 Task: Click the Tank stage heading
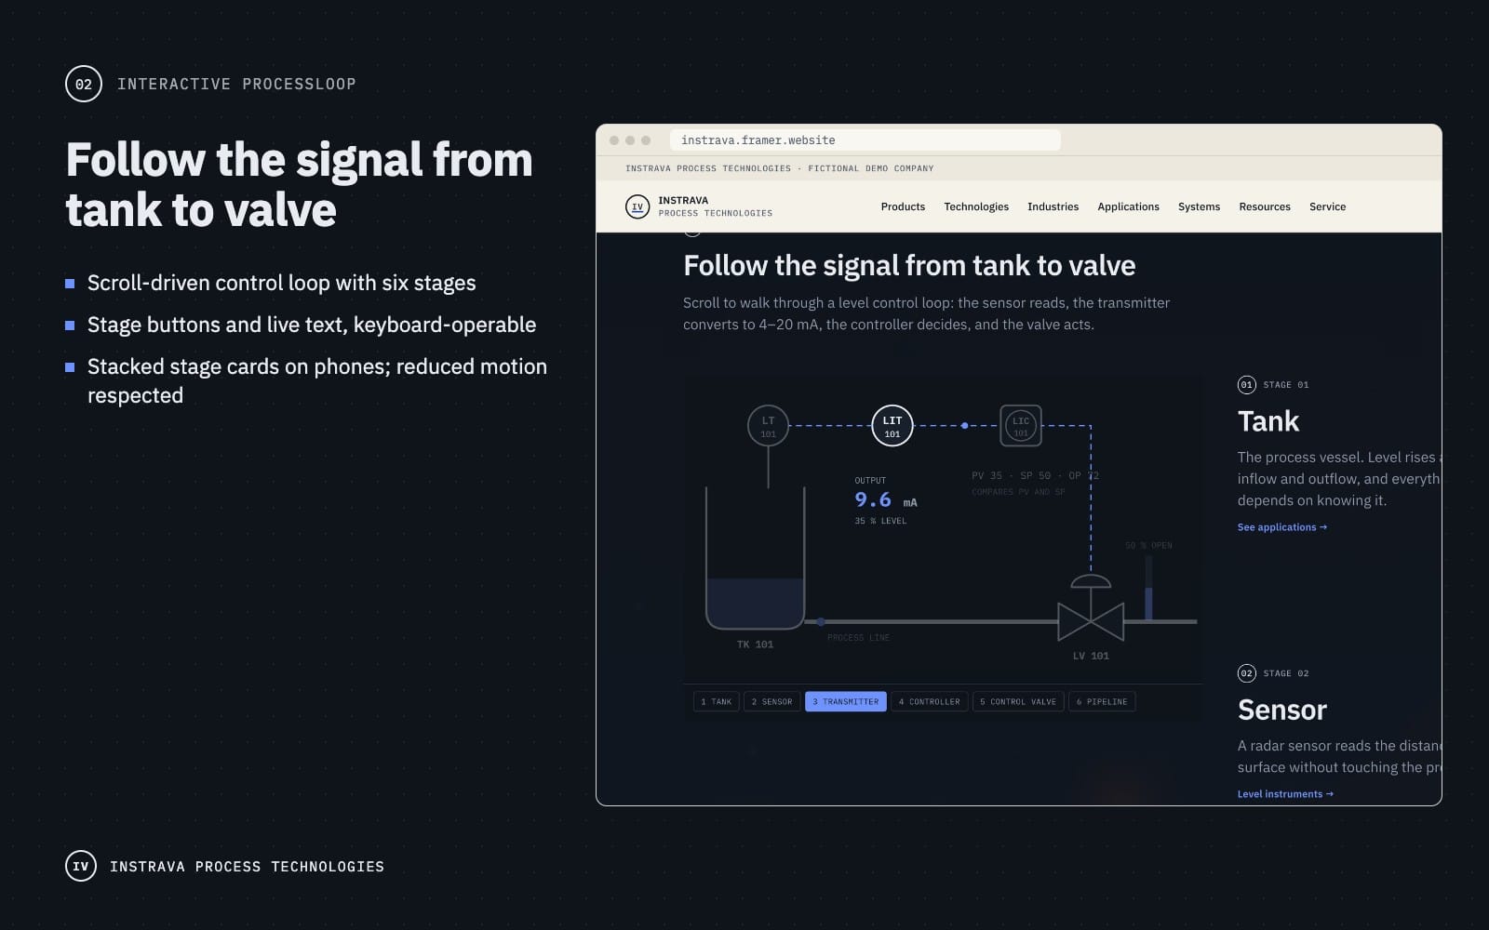1268,421
